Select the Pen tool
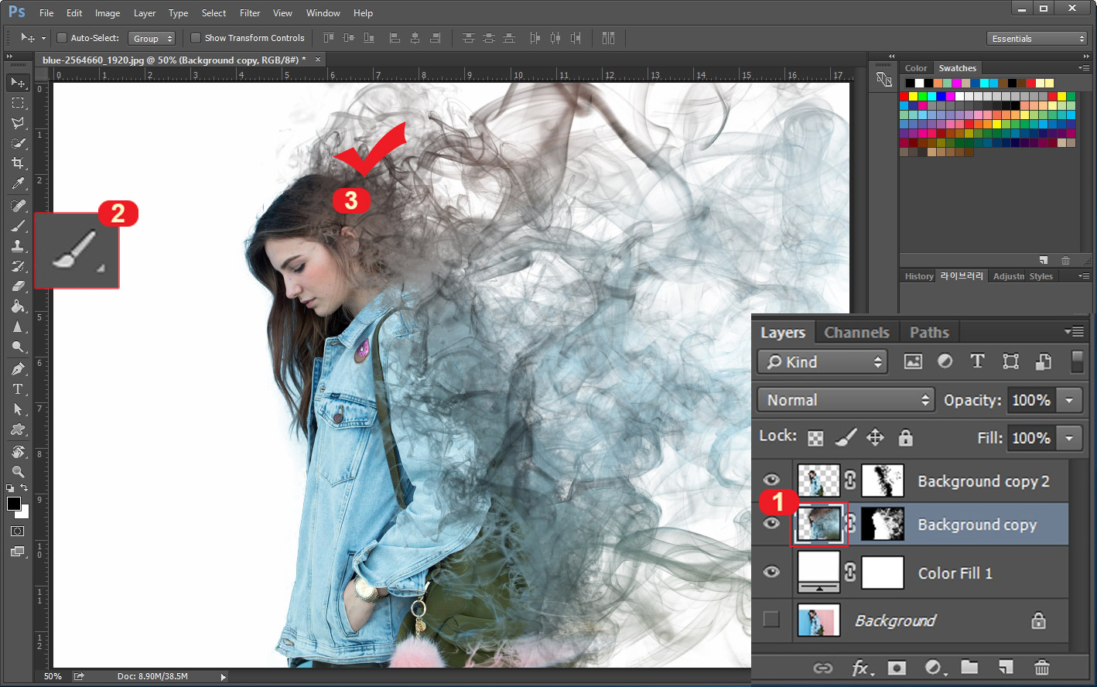The height and width of the screenshot is (687, 1097). click(x=18, y=369)
